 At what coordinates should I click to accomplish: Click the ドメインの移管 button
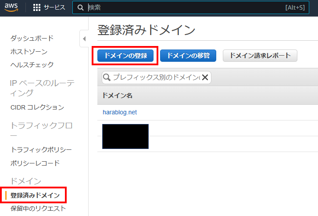188,56
